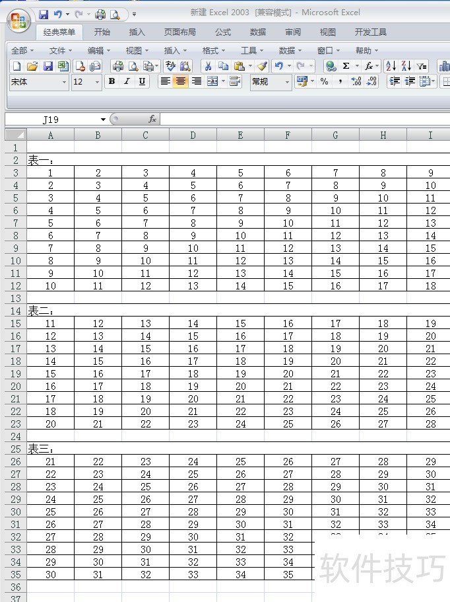Open the AutoSum dropdown arrow
Viewport: 450px width, 602px height.
pos(357,66)
